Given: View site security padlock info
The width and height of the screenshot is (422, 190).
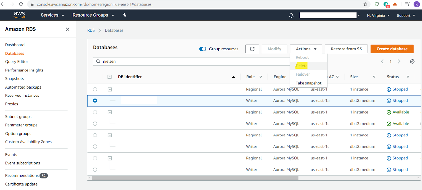Looking at the screenshot, I should click(32, 4).
